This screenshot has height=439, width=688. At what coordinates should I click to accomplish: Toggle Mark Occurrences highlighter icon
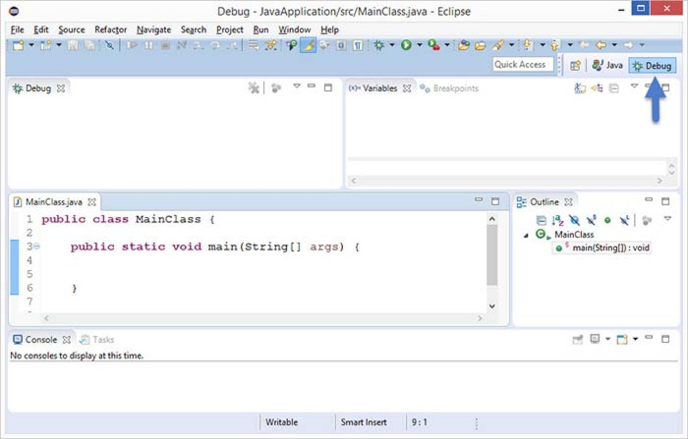pyautogui.click(x=308, y=45)
